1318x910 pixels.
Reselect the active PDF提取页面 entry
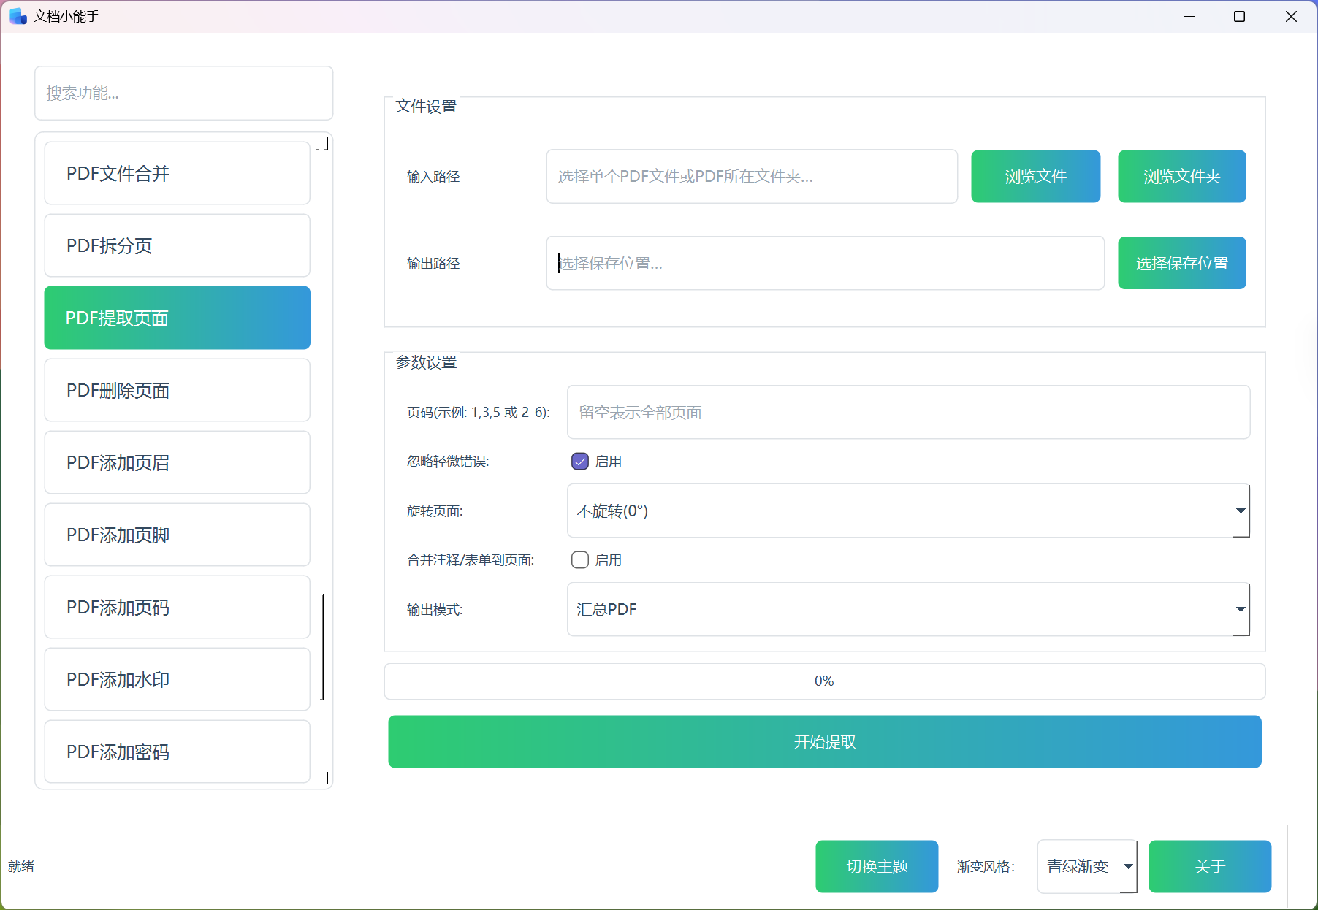[x=177, y=318]
